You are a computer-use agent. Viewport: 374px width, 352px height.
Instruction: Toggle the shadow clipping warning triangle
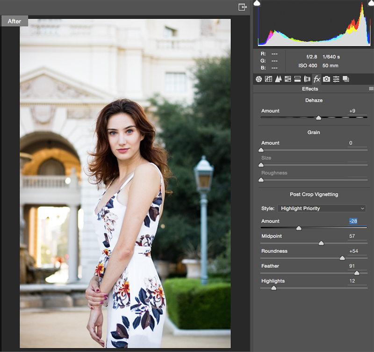click(257, 3)
